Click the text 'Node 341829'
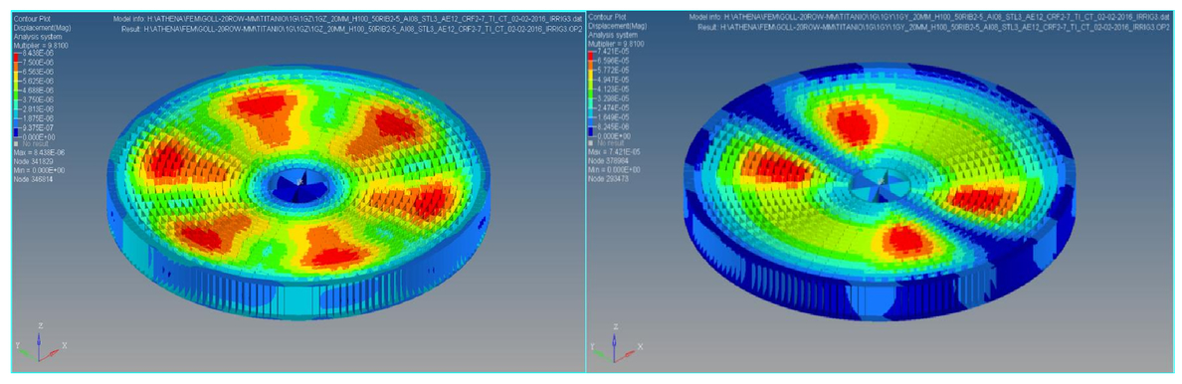 [x=33, y=161]
